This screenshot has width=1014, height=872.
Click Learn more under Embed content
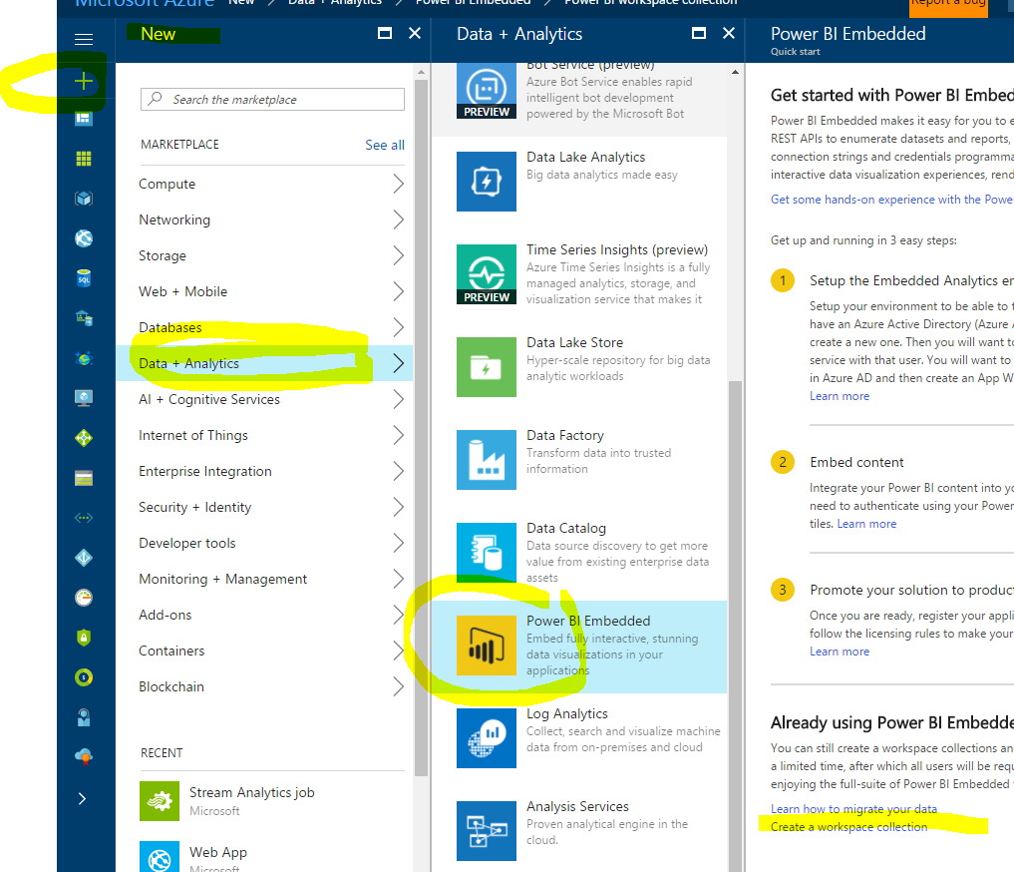[x=866, y=524]
